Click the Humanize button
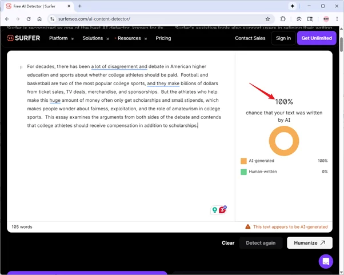Screen dimensions: 344x275 (x=309, y=242)
